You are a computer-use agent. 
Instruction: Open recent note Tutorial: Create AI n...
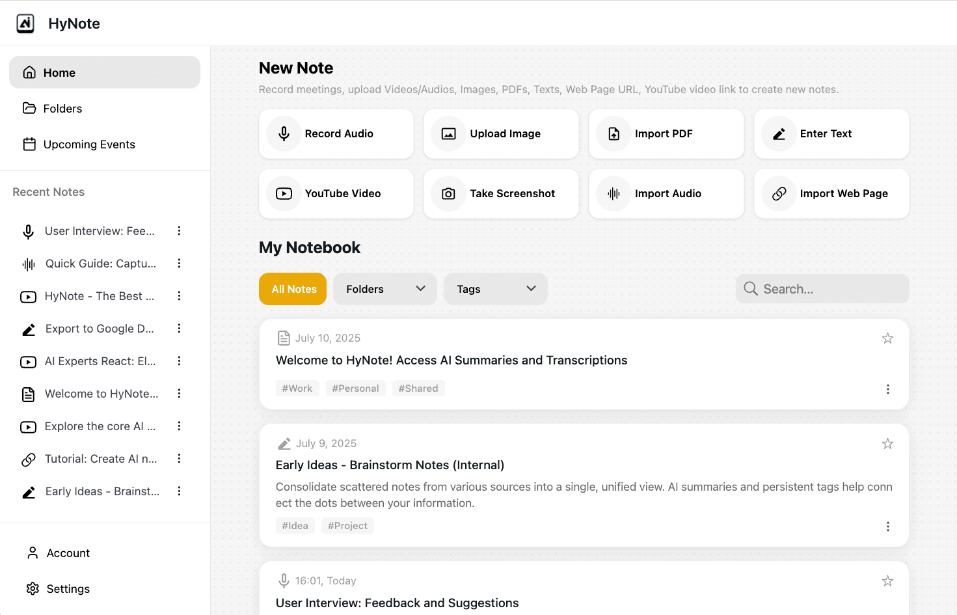101,459
